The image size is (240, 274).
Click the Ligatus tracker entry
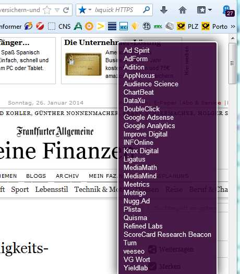134,159
